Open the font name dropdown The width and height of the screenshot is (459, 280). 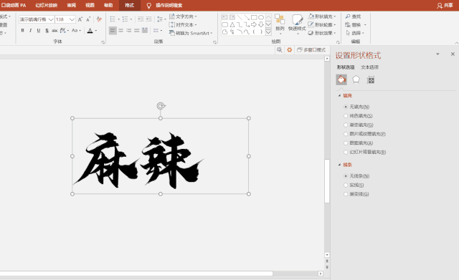tap(51, 19)
